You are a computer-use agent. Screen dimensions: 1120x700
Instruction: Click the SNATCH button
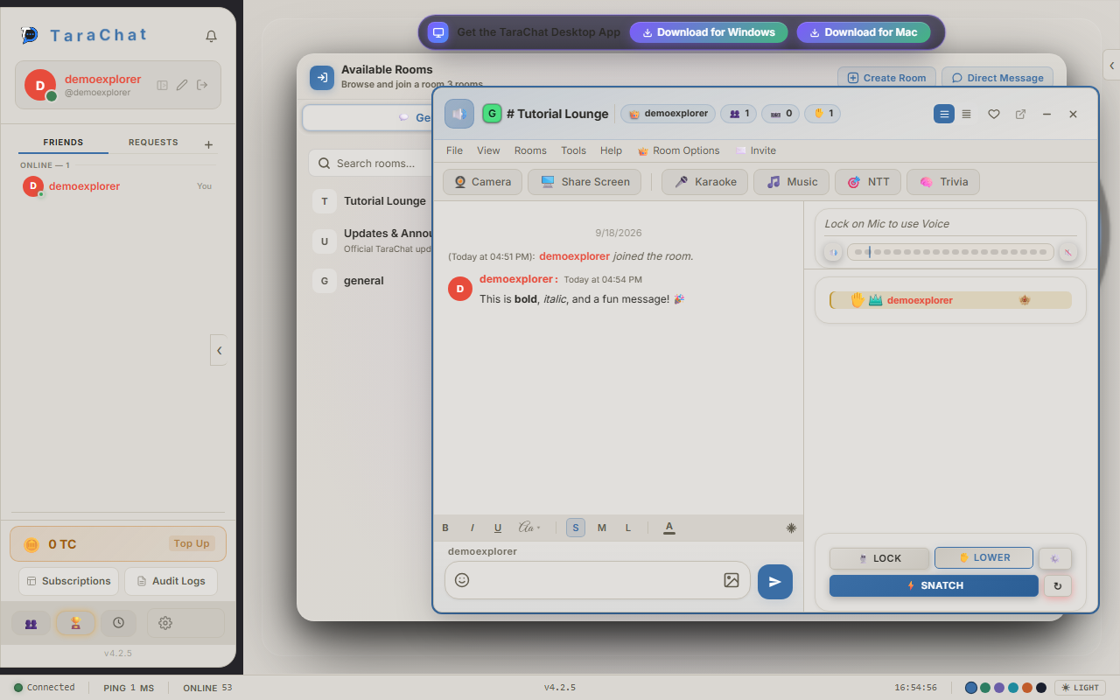click(934, 586)
